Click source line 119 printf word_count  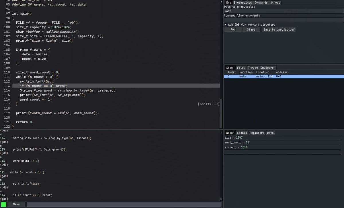(57, 113)
